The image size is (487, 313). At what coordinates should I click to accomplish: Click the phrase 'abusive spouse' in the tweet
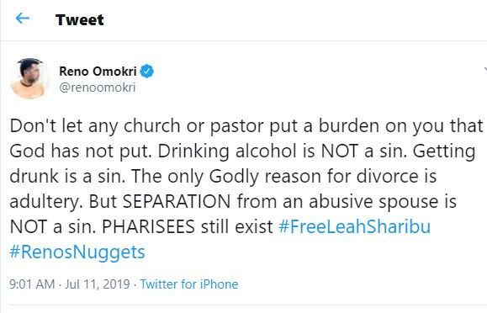[x=372, y=202]
